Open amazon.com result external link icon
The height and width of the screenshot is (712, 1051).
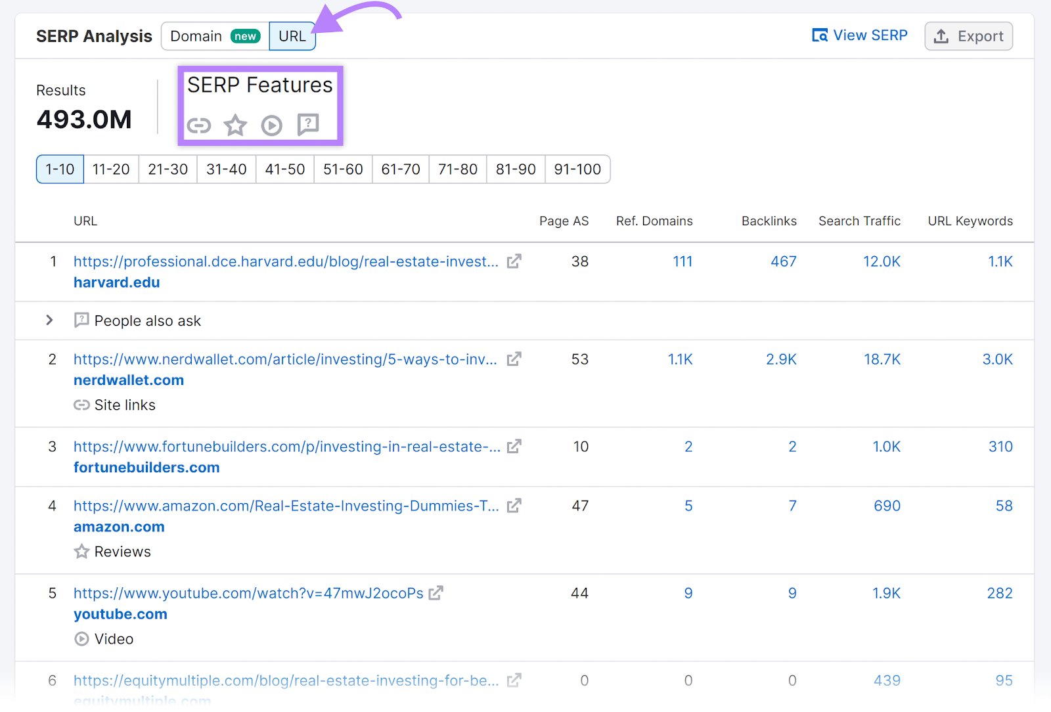514,506
